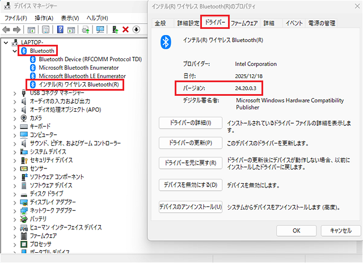Click the monitor icon for コンピューター

pos(24,135)
